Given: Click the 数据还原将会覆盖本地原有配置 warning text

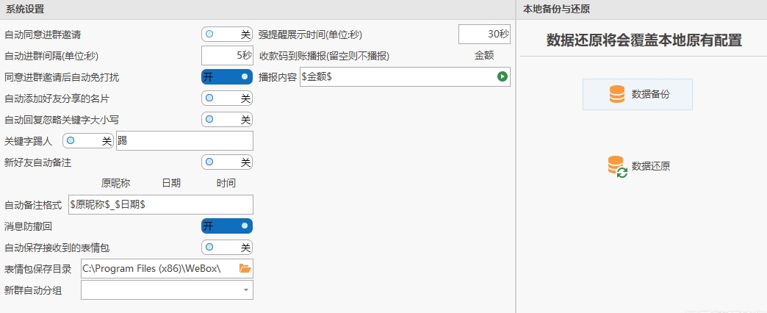Looking at the screenshot, I should pos(644,40).
